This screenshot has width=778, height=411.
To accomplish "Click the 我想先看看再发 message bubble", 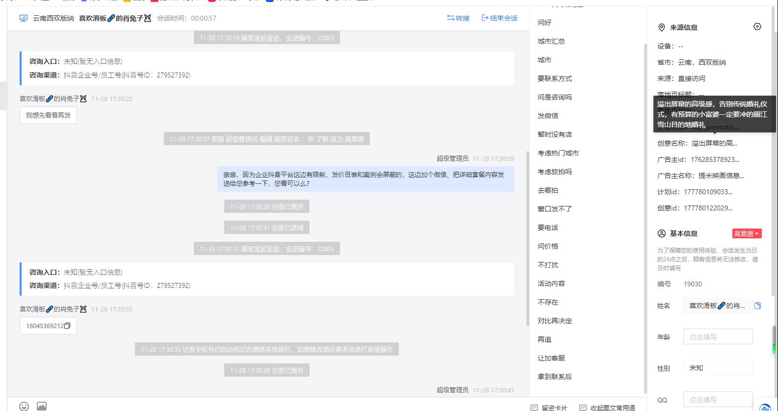I will click(x=48, y=115).
